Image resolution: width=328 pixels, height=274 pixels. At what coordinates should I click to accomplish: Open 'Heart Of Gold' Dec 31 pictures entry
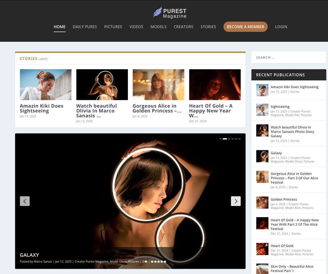pos(282,246)
